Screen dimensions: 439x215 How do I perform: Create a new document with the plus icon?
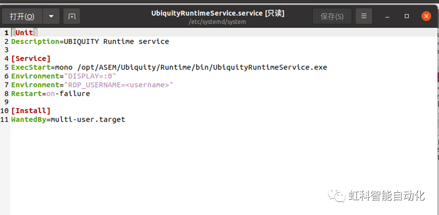click(72, 17)
